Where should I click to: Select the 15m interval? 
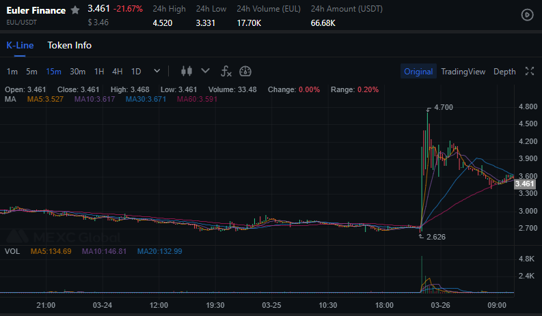(53, 72)
